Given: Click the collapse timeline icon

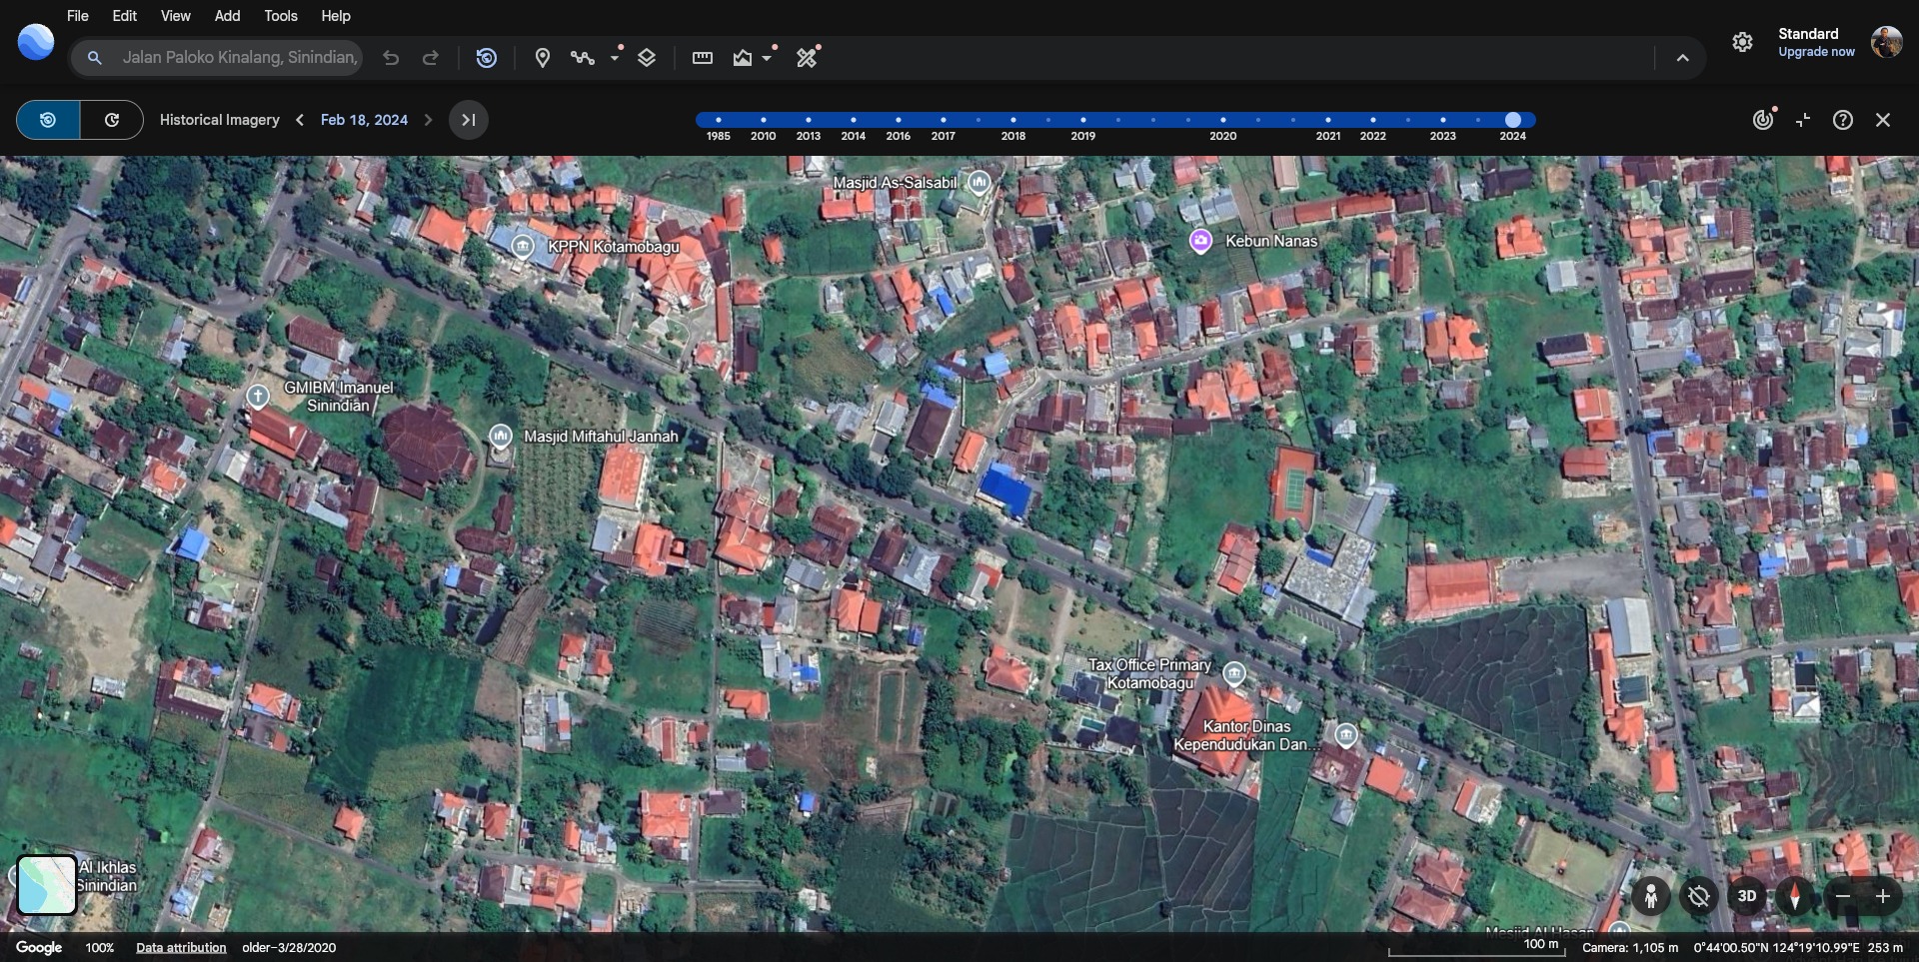Looking at the screenshot, I should tap(1803, 120).
